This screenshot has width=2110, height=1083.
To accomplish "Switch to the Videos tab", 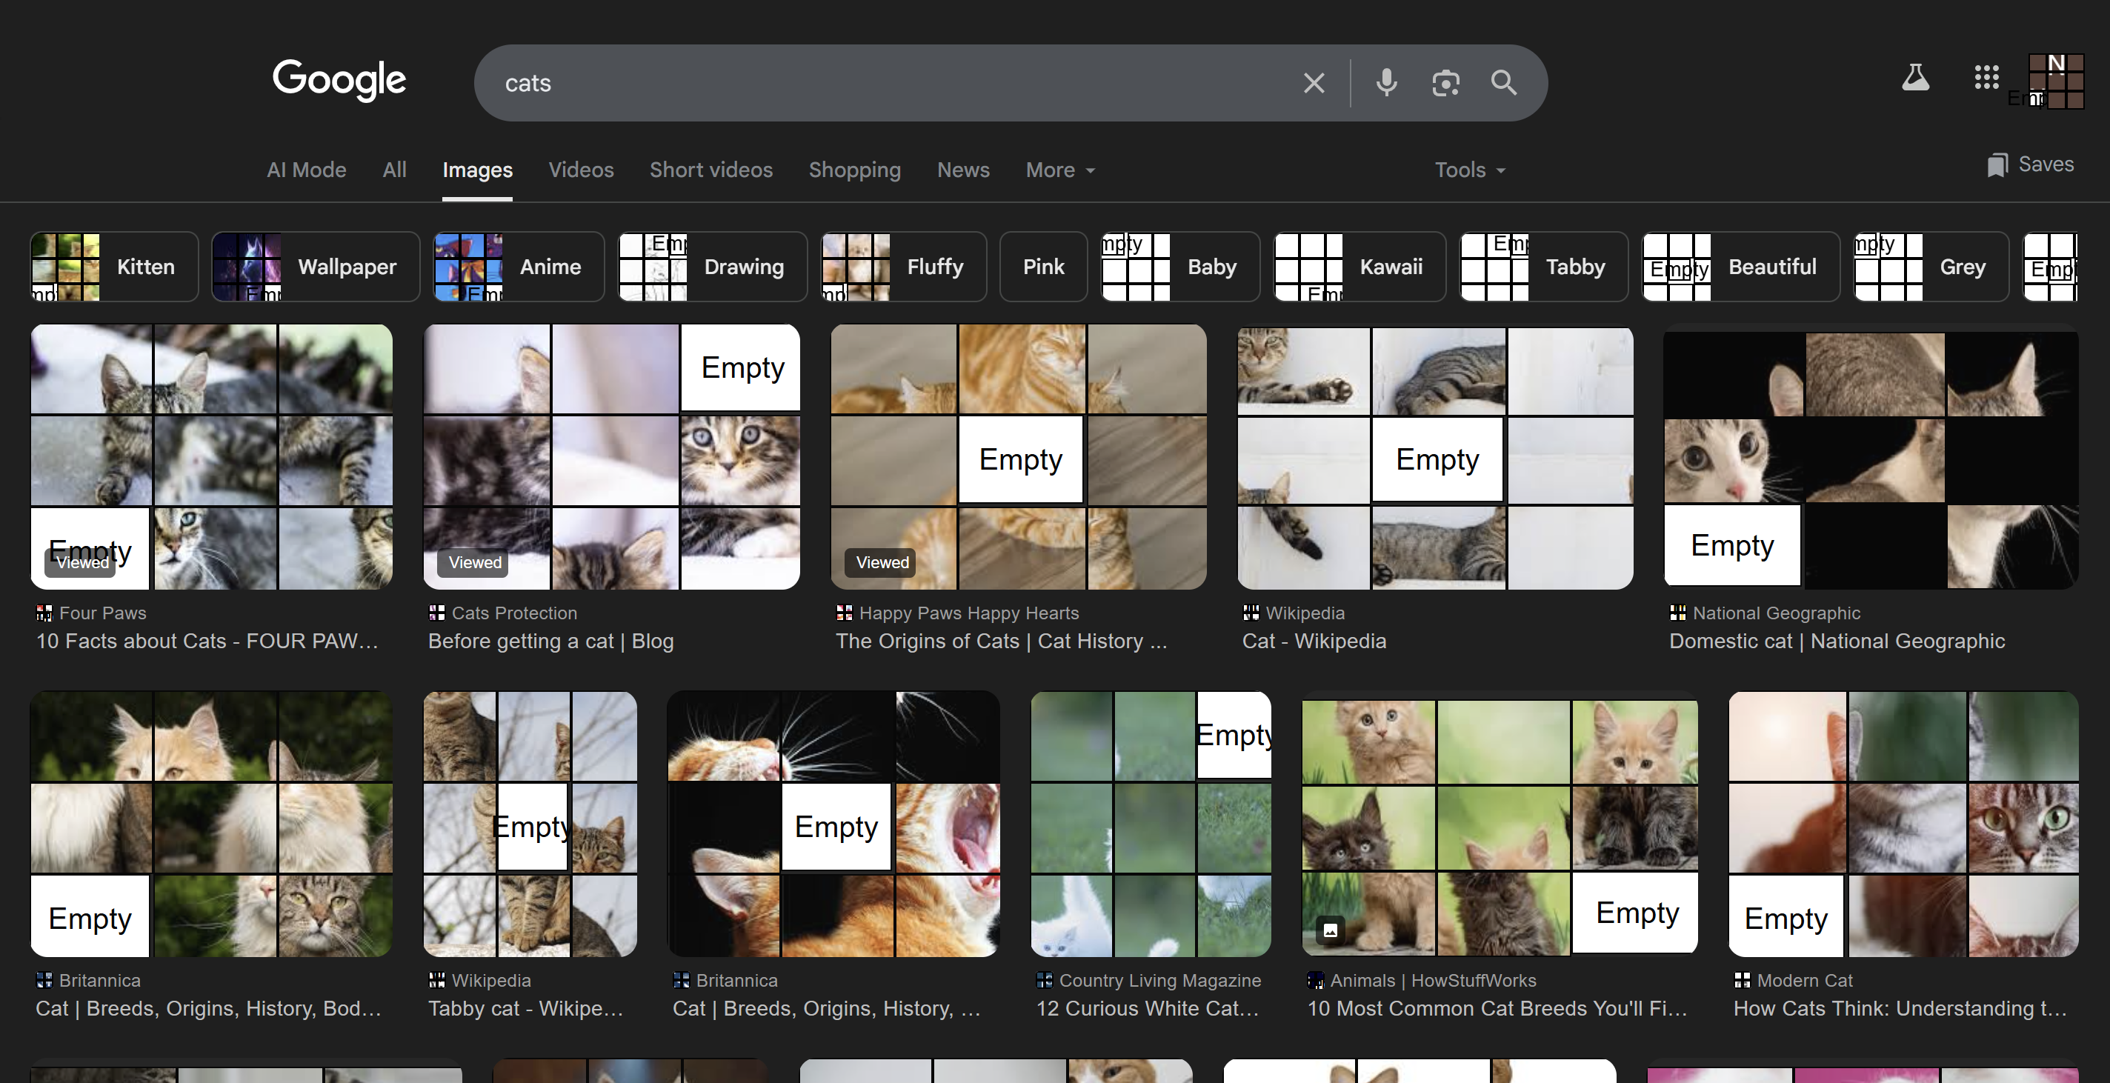I will click(581, 170).
